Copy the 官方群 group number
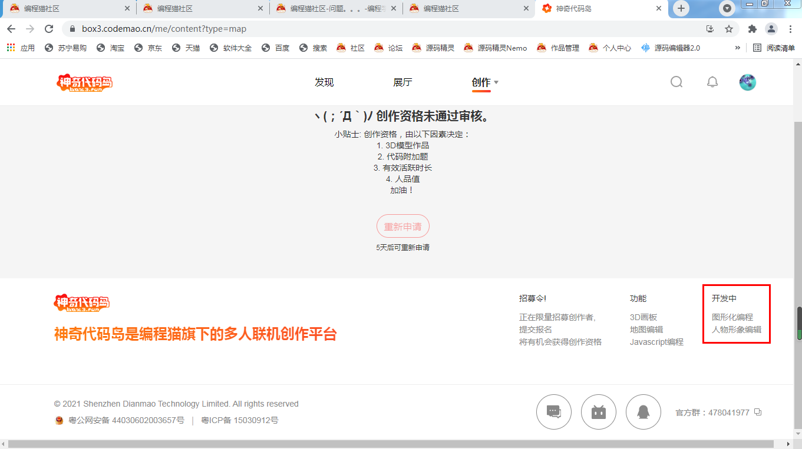The image size is (802, 449). click(758, 412)
